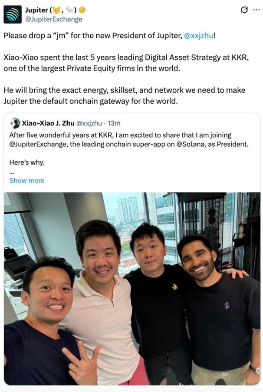Click the goat emoji in display name
Viewport: 263px width, 392px height.
tap(69, 10)
